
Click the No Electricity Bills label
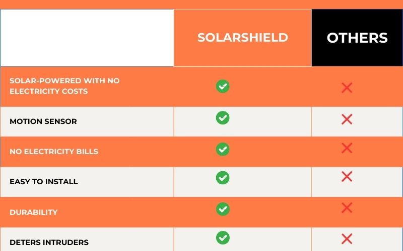tap(54, 152)
